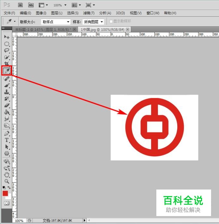Select the Spot Healing Brush tool
This screenshot has width=219, height=224.
point(7,78)
